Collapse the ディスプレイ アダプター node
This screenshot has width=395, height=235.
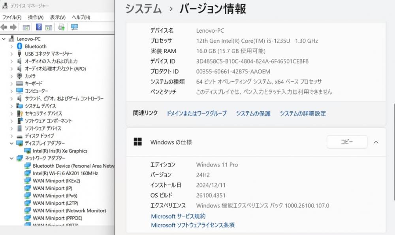pyautogui.click(x=11, y=143)
